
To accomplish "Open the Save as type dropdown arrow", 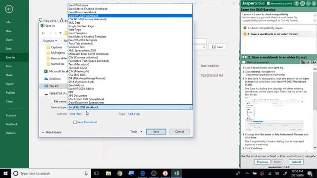I will (x=190, y=107).
